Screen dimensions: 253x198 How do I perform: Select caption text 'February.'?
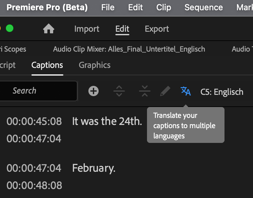coord(94,168)
